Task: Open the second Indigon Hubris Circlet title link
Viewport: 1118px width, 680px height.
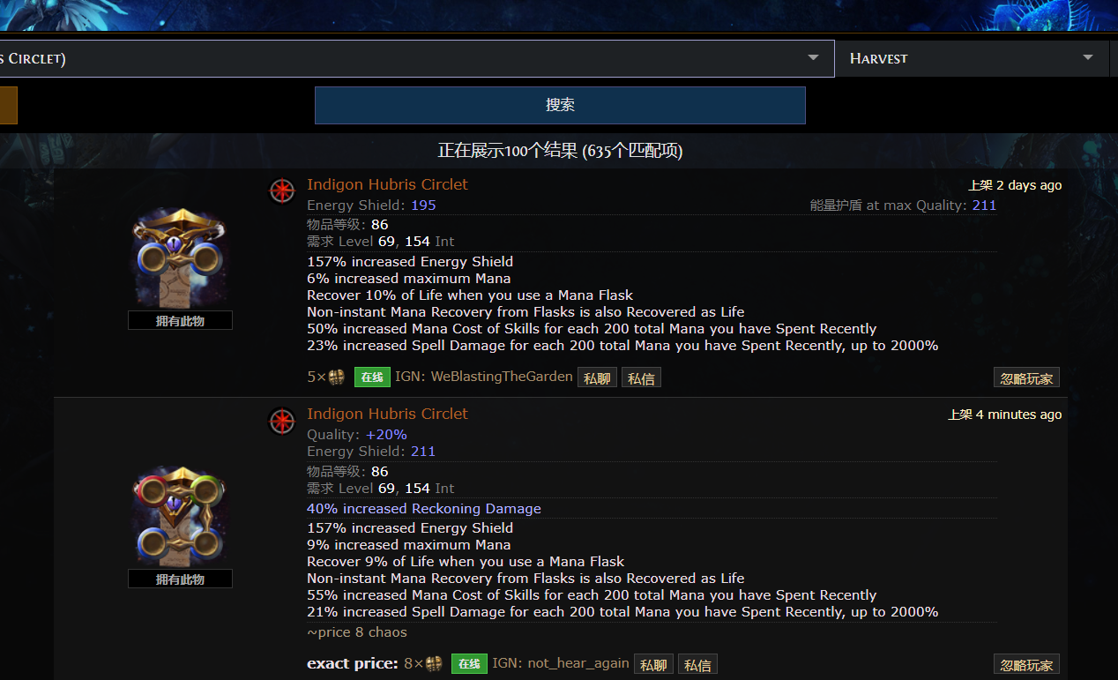Action: click(387, 414)
